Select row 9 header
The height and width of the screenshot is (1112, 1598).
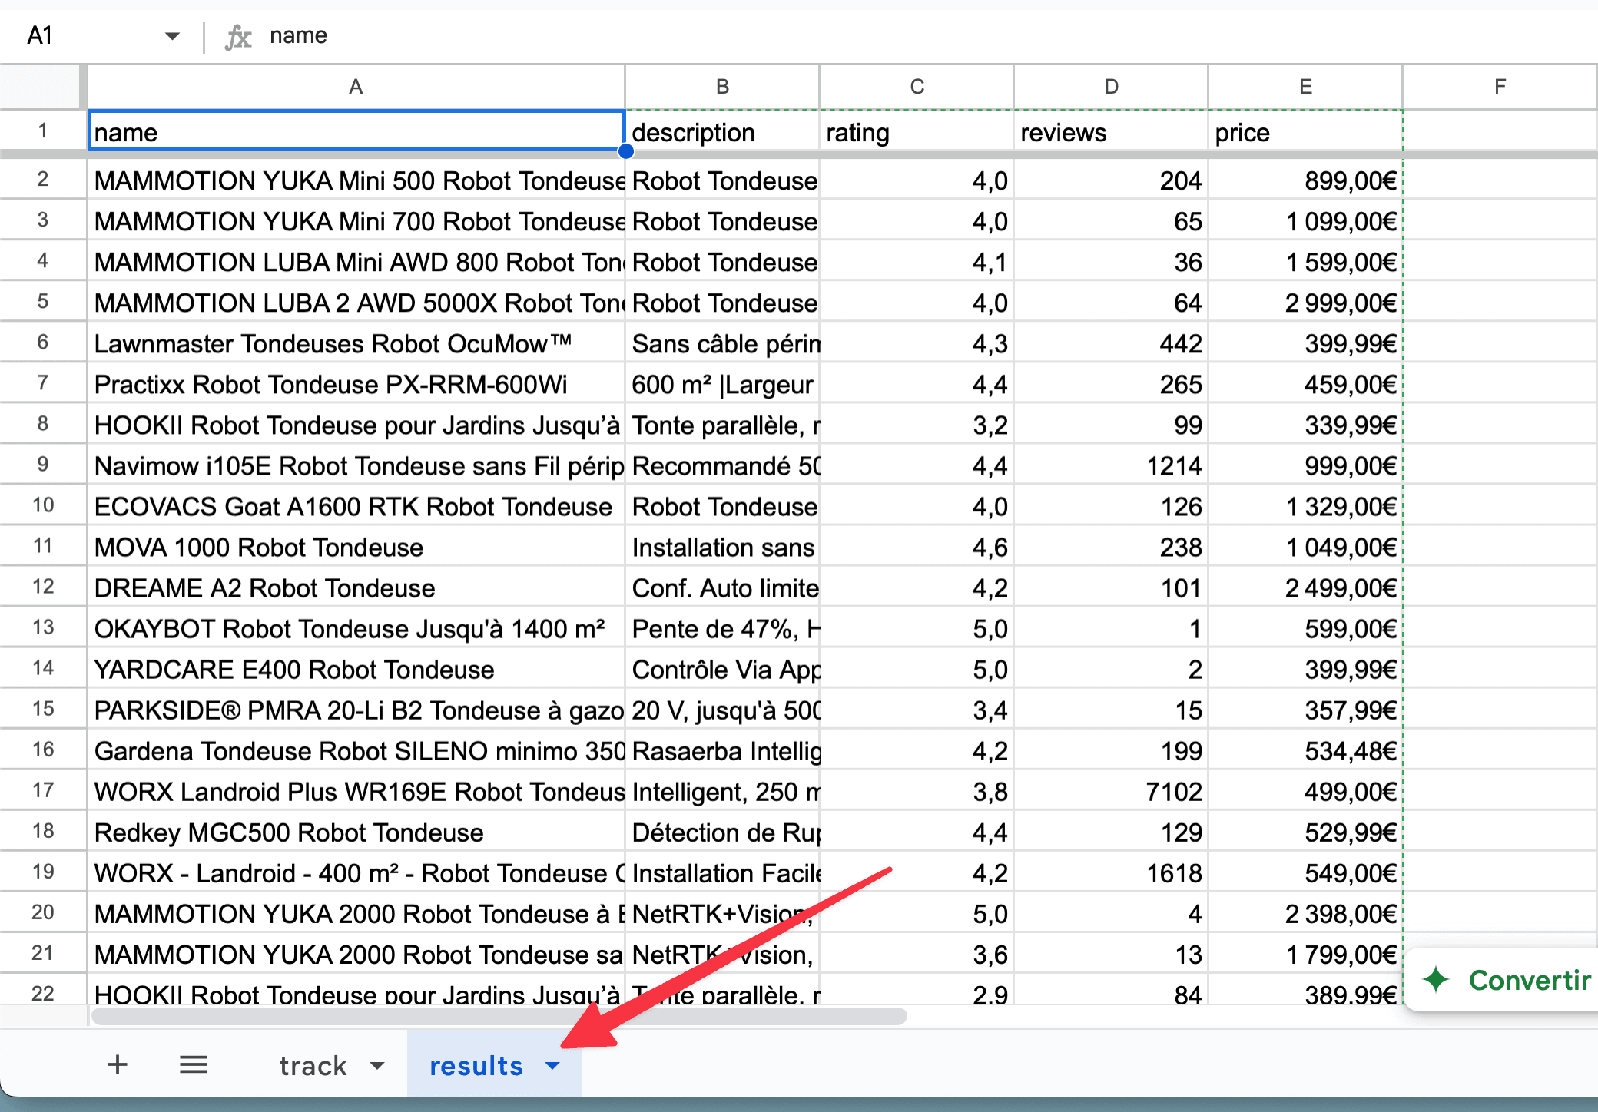[x=43, y=465]
